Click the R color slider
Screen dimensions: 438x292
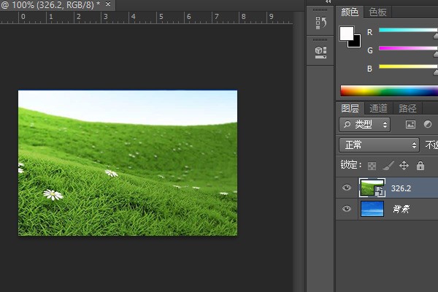pos(408,30)
